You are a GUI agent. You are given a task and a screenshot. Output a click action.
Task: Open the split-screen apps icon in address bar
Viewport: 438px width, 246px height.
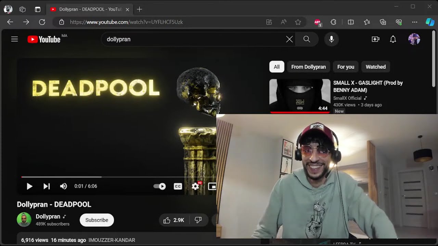point(269,22)
